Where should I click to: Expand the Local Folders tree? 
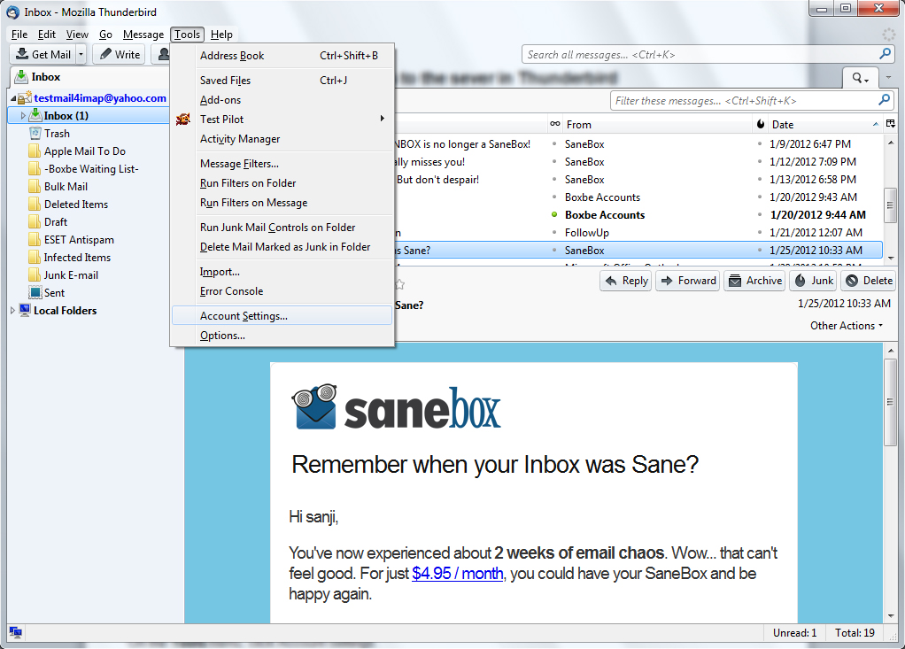tap(12, 311)
